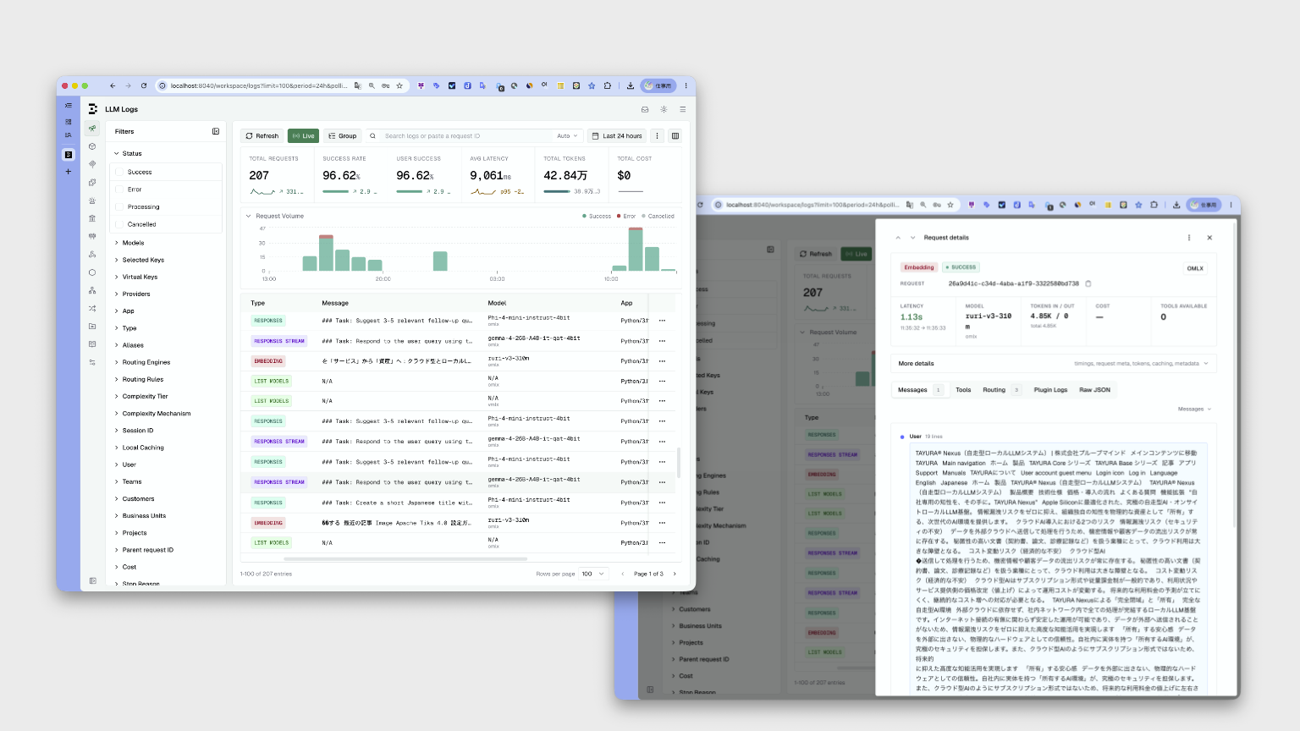
Task: Go to the previous request with the up chevron
Action: point(898,238)
